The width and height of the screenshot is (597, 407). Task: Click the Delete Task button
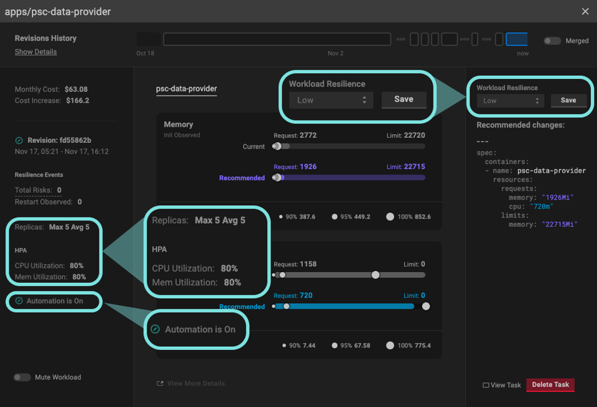point(550,385)
